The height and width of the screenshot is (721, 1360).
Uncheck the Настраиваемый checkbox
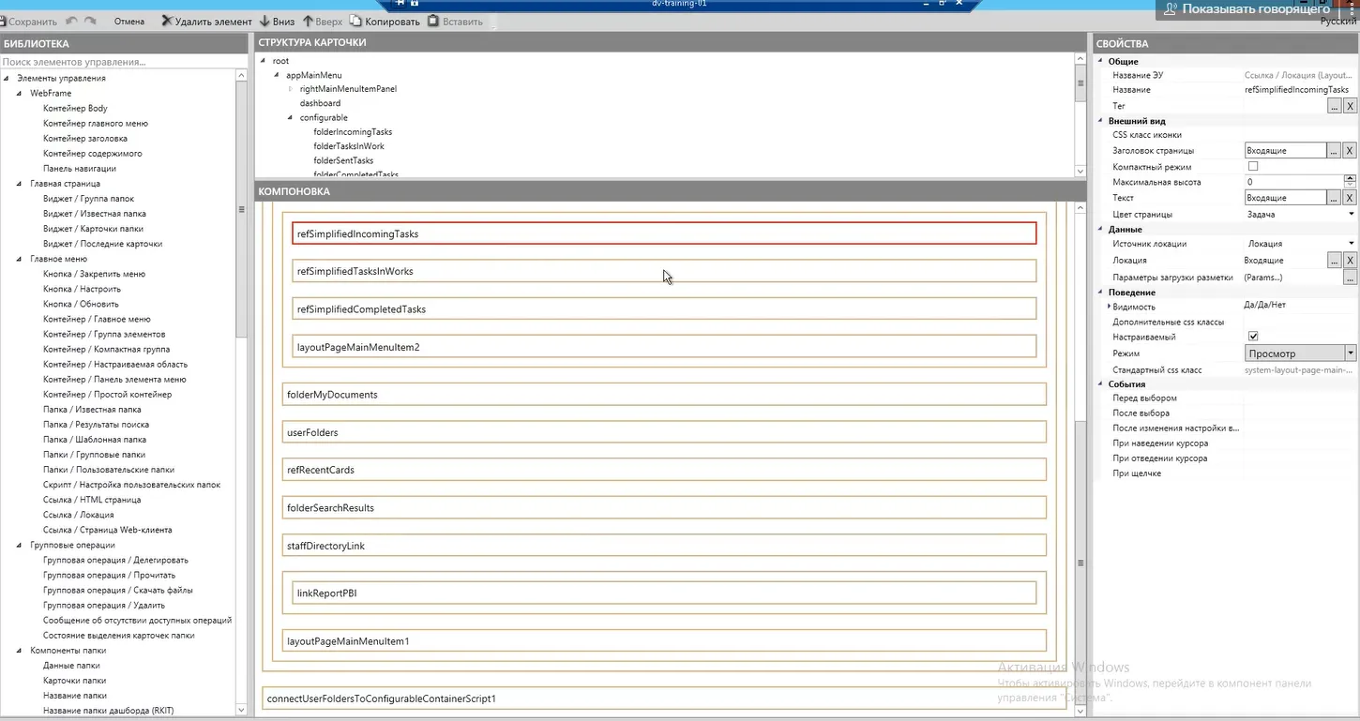[1253, 337]
